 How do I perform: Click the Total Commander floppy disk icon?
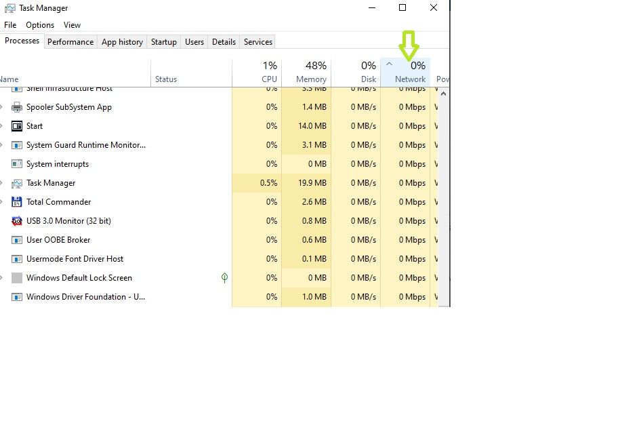tap(17, 202)
